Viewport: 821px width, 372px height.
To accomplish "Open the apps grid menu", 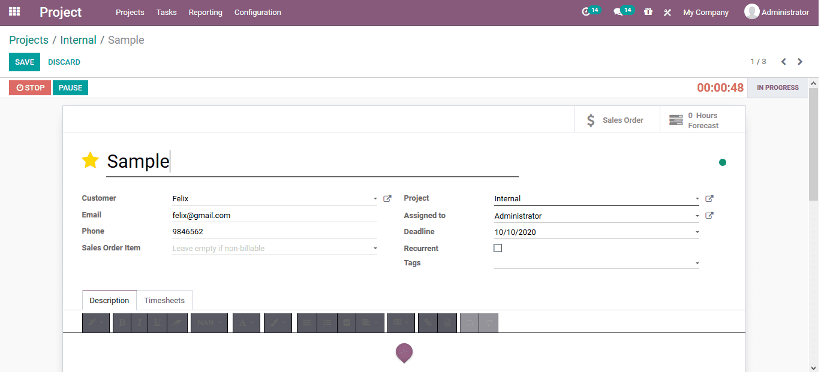I will pos(13,11).
